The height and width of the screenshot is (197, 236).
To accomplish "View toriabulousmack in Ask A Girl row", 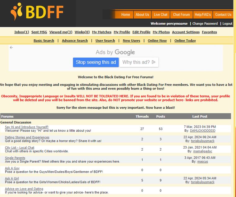I will click(202, 182).
